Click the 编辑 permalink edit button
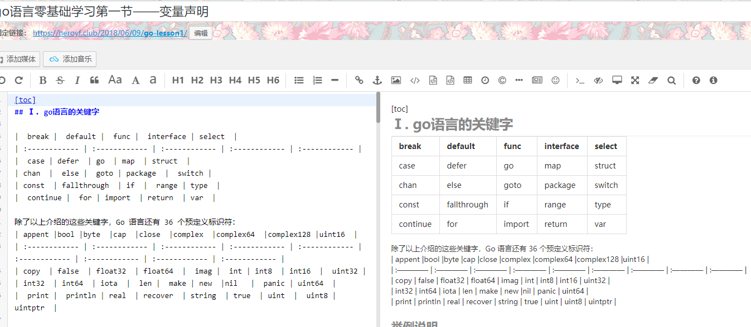 (201, 33)
